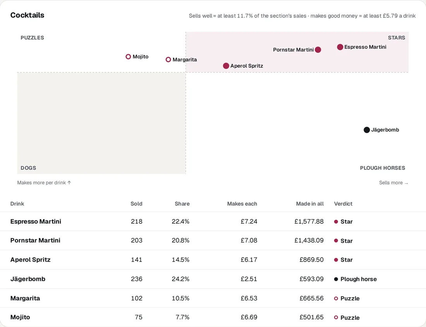Click the Puzzle verdict ring in Mojito row
The image size is (426, 327).
[336, 317]
